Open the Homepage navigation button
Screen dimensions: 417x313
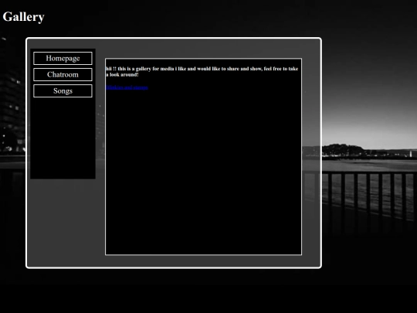pos(63,58)
